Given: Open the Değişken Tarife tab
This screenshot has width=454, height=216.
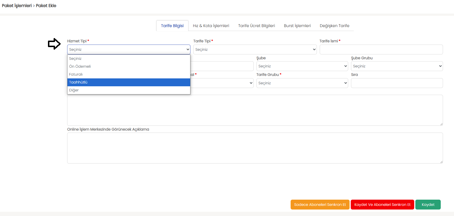Looking at the screenshot, I should tap(334, 26).
